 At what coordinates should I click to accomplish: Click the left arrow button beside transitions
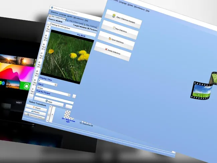[x=52, y=115]
